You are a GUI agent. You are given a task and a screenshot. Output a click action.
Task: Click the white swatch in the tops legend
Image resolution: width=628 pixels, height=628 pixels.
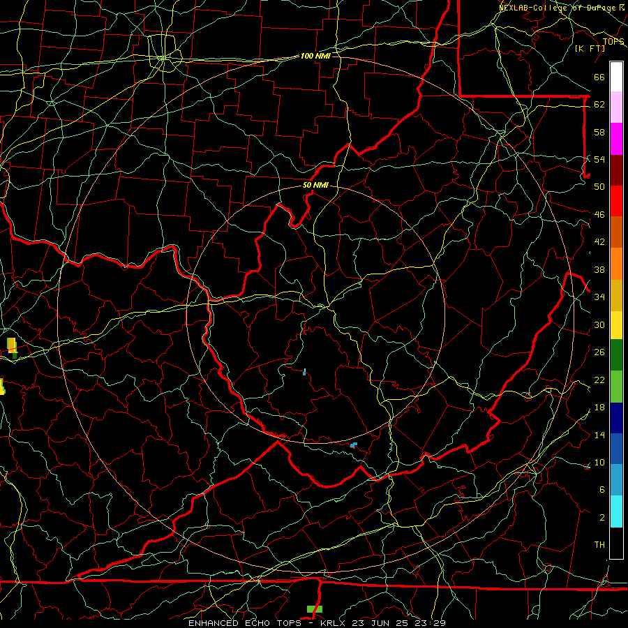point(616,77)
